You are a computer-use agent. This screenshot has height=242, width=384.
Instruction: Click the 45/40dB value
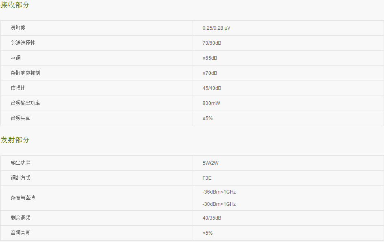212,88
